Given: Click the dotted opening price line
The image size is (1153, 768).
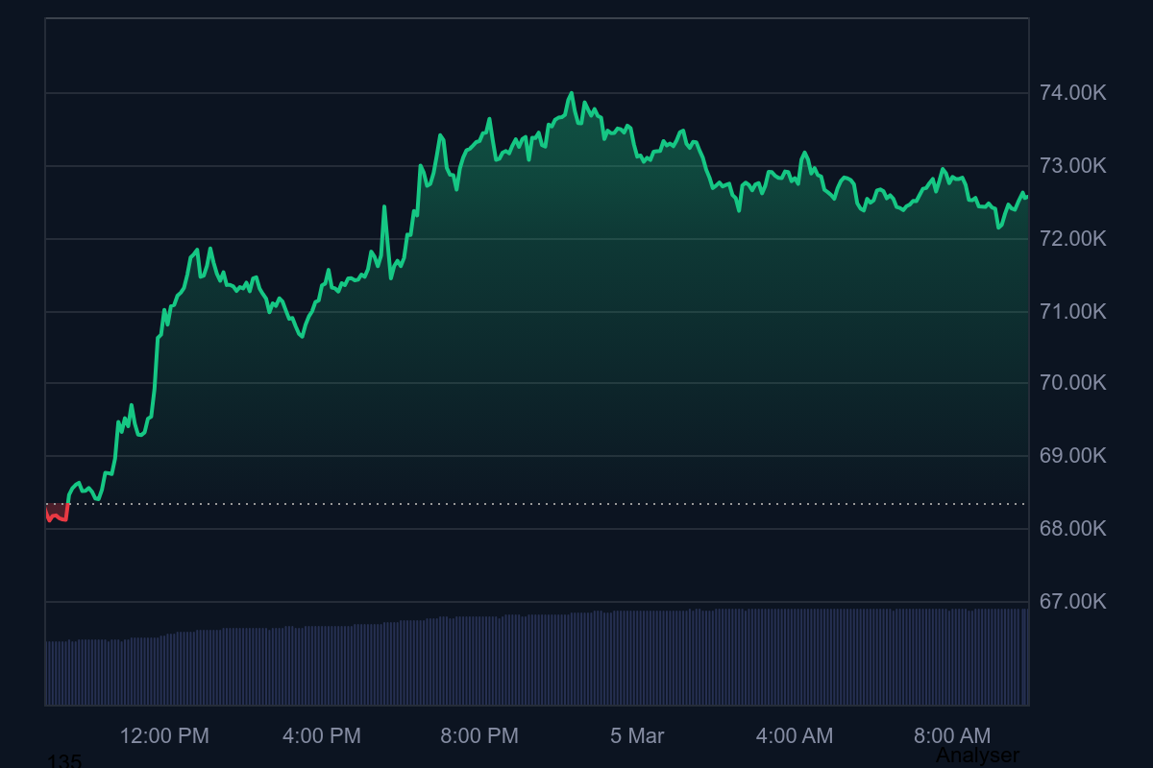Looking at the screenshot, I should (x=576, y=504).
